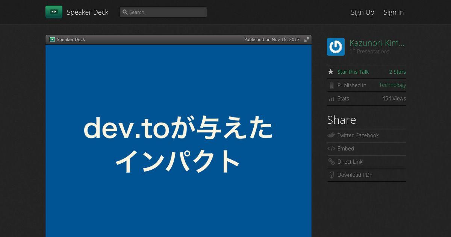Click the 454 Views text
Image resolution: width=451 pixels, height=237 pixels.
coord(394,99)
